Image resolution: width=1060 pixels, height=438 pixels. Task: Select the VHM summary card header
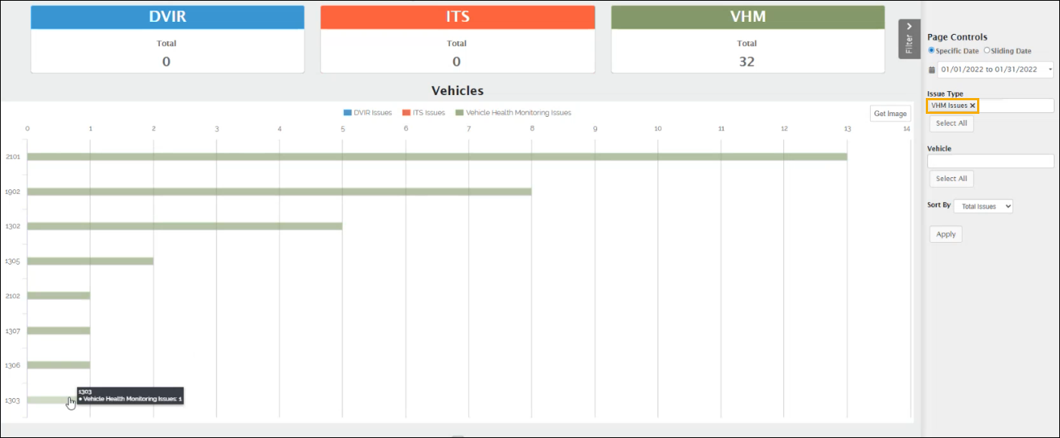(x=747, y=17)
